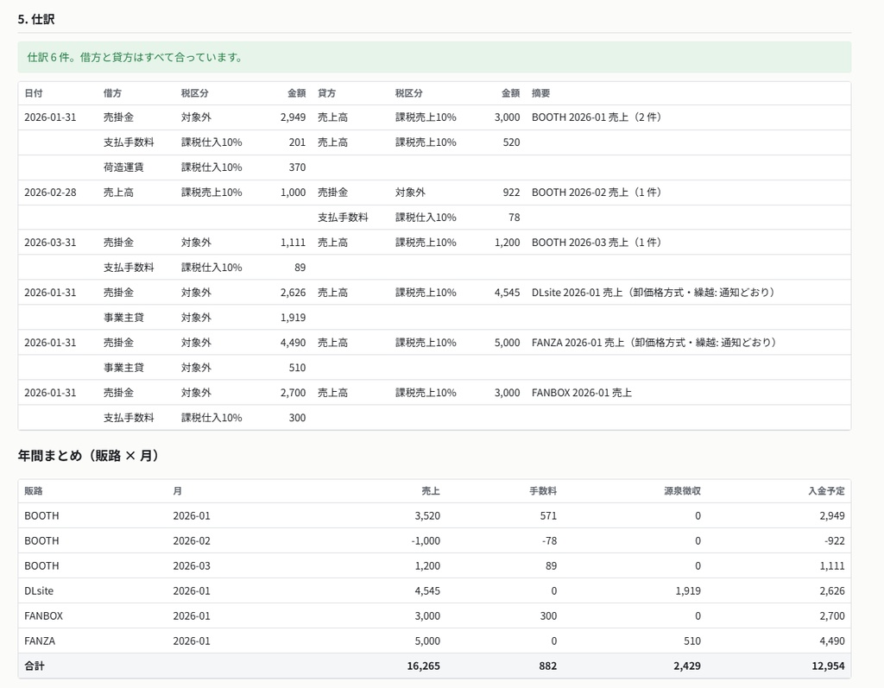Click the 合計 total row
The height and width of the screenshot is (688, 884).
click(x=434, y=666)
